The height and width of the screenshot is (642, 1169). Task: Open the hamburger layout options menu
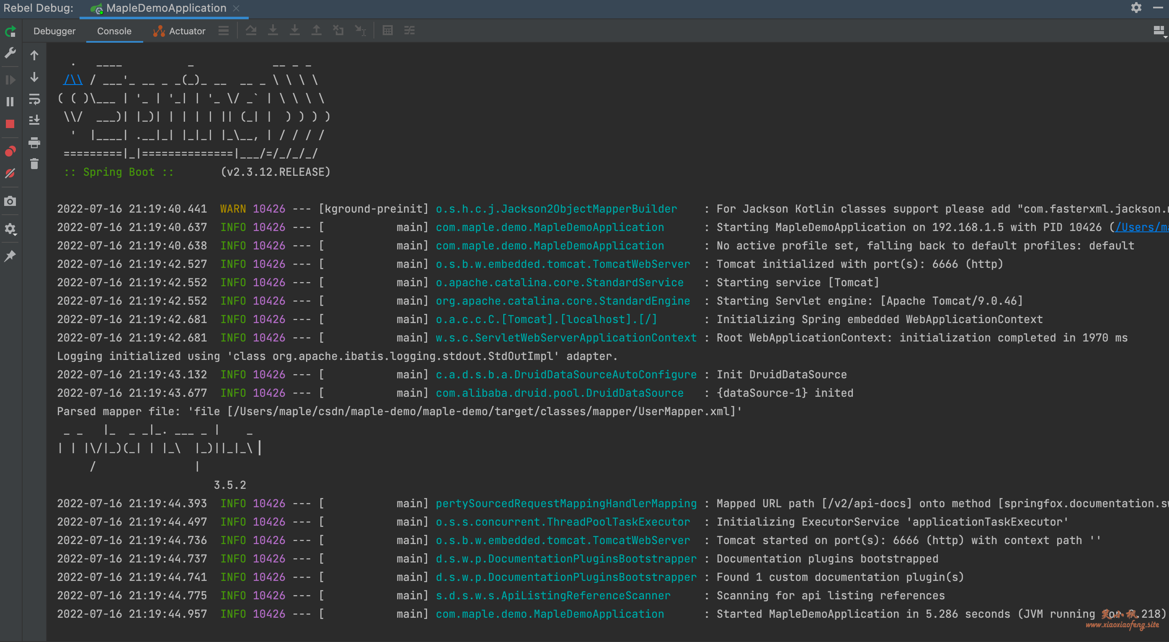pyautogui.click(x=223, y=31)
